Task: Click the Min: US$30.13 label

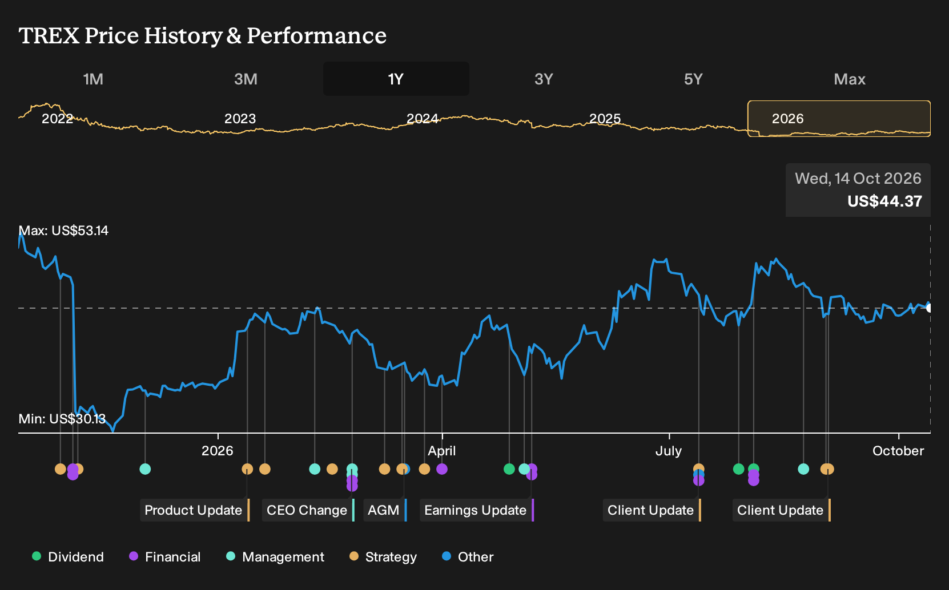Action: 62,419
